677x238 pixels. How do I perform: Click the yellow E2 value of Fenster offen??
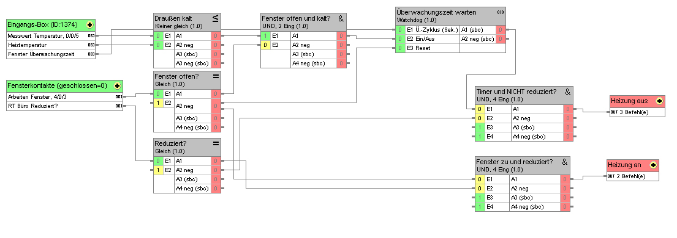[x=159, y=103]
